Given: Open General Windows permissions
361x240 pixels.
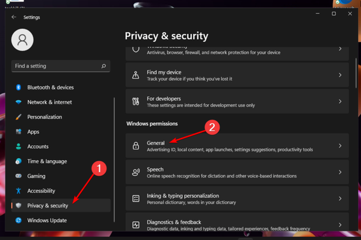Looking at the screenshot, I should [237, 146].
